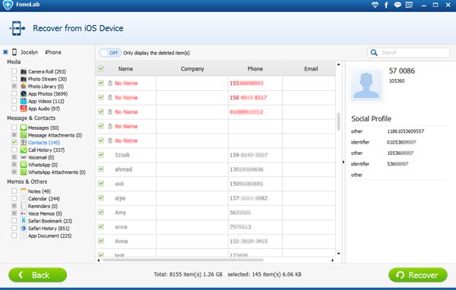Click the iPhone device icon next to Jocelyn
Screen dimensions: 456x290
pyautogui.click(x=14, y=52)
